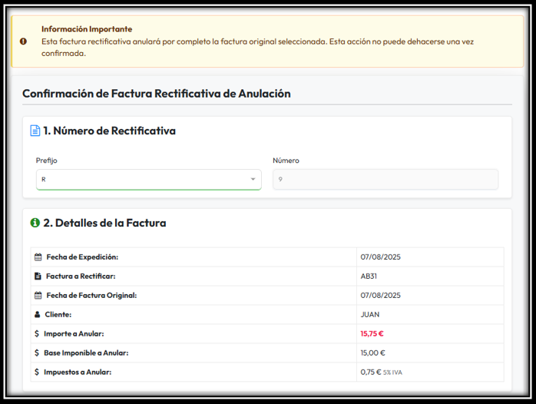Select the red 15,75 € amount

pos(372,334)
